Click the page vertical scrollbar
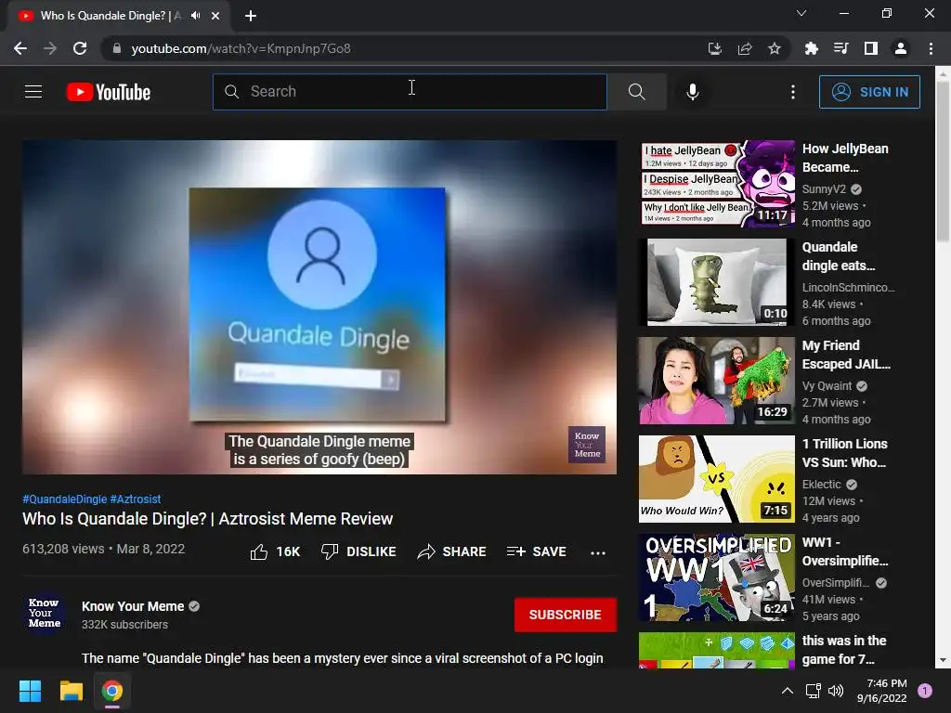The width and height of the screenshot is (951, 713). [x=943, y=162]
